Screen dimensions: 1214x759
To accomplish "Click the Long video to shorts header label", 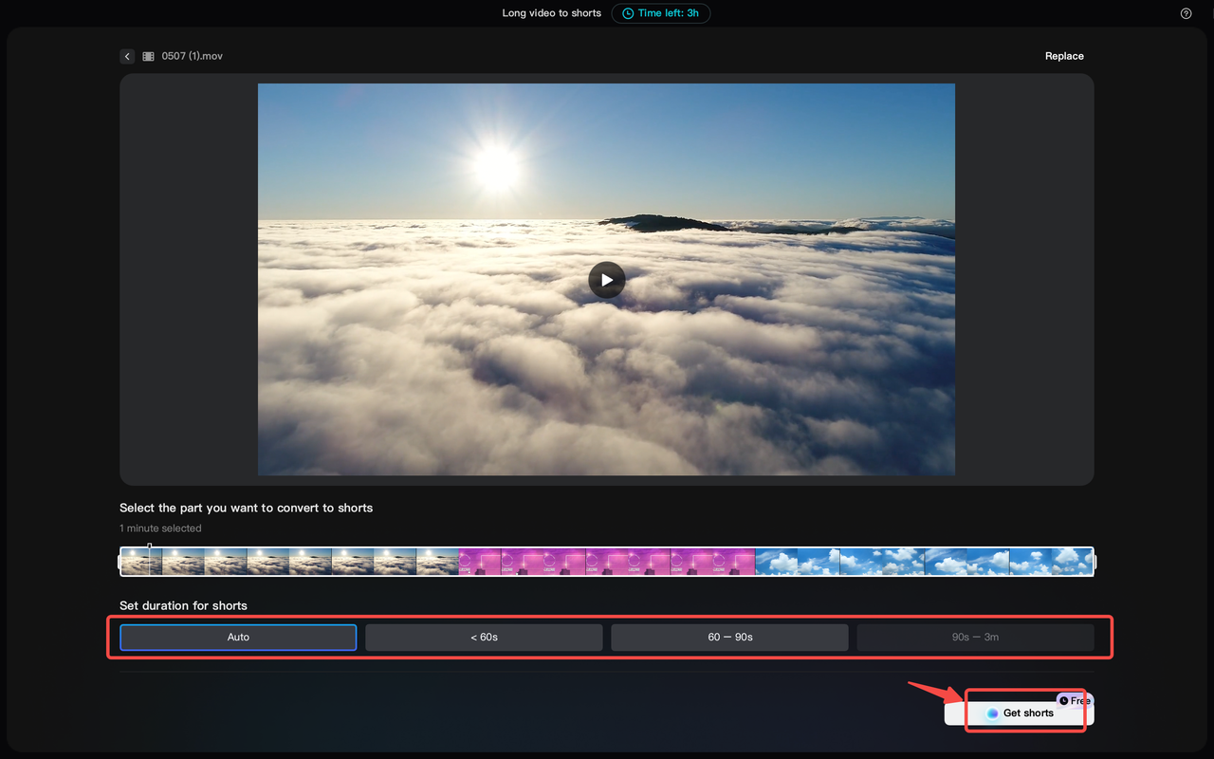I will tap(551, 13).
